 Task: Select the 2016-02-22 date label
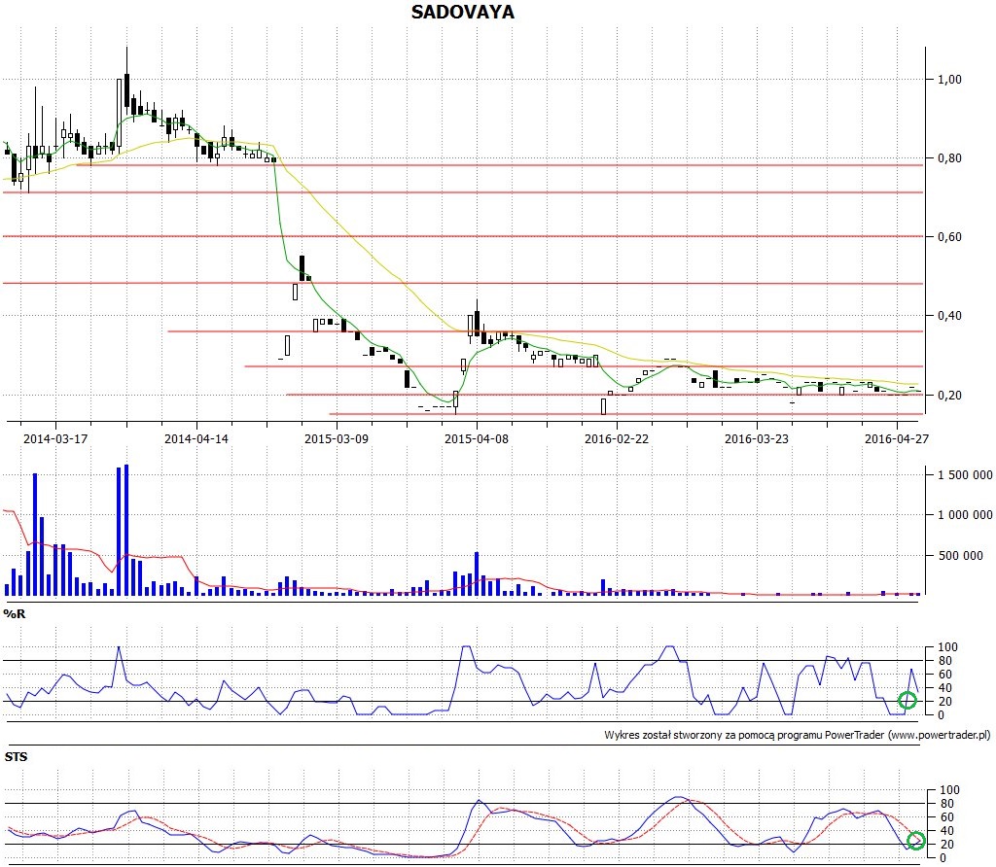coord(617,438)
